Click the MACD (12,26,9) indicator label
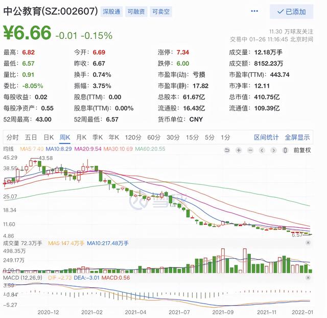The height and width of the screenshot is (318, 327). (22, 278)
